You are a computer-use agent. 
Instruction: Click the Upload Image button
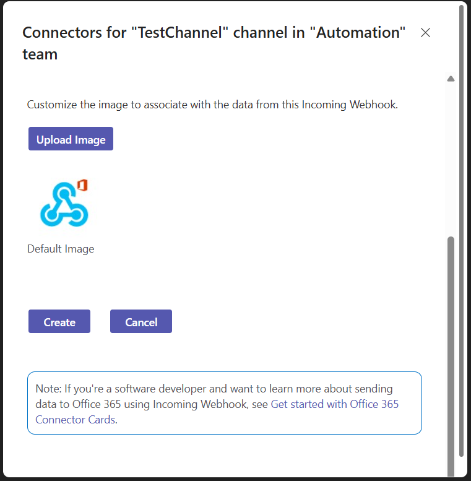click(x=71, y=139)
